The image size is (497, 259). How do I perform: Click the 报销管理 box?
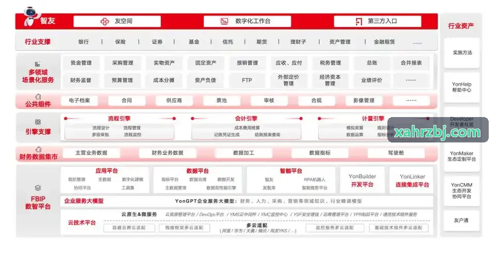[x=248, y=63]
